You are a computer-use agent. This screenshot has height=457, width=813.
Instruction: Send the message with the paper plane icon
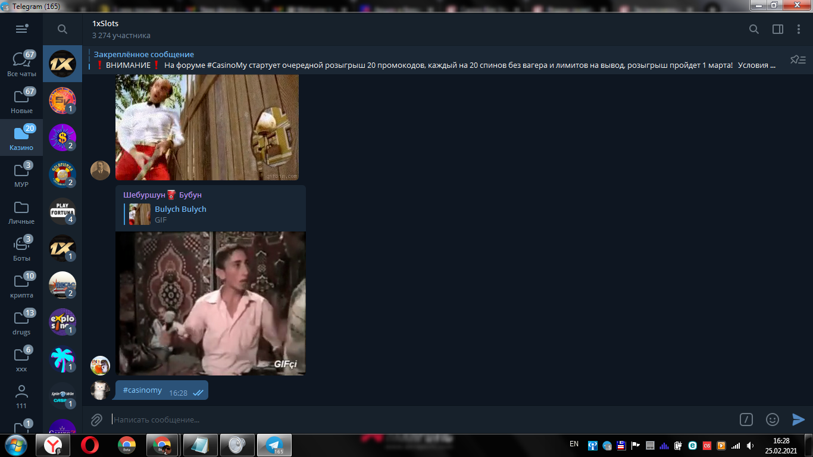(798, 420)
